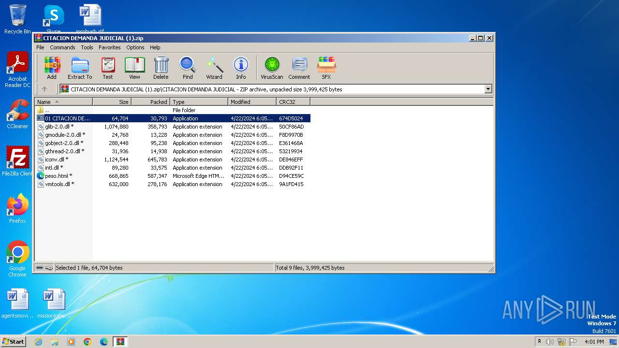This screenshot has width=619, height=348.
Task: Select the parent folder '..' row
Action: coord(173,110)
